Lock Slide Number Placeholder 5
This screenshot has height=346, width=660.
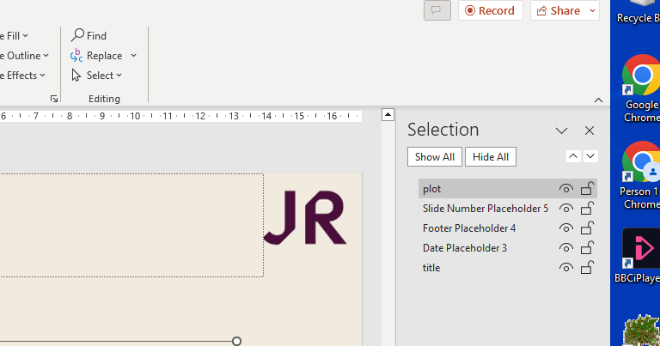pyautogui.click(x=588, y=209)
